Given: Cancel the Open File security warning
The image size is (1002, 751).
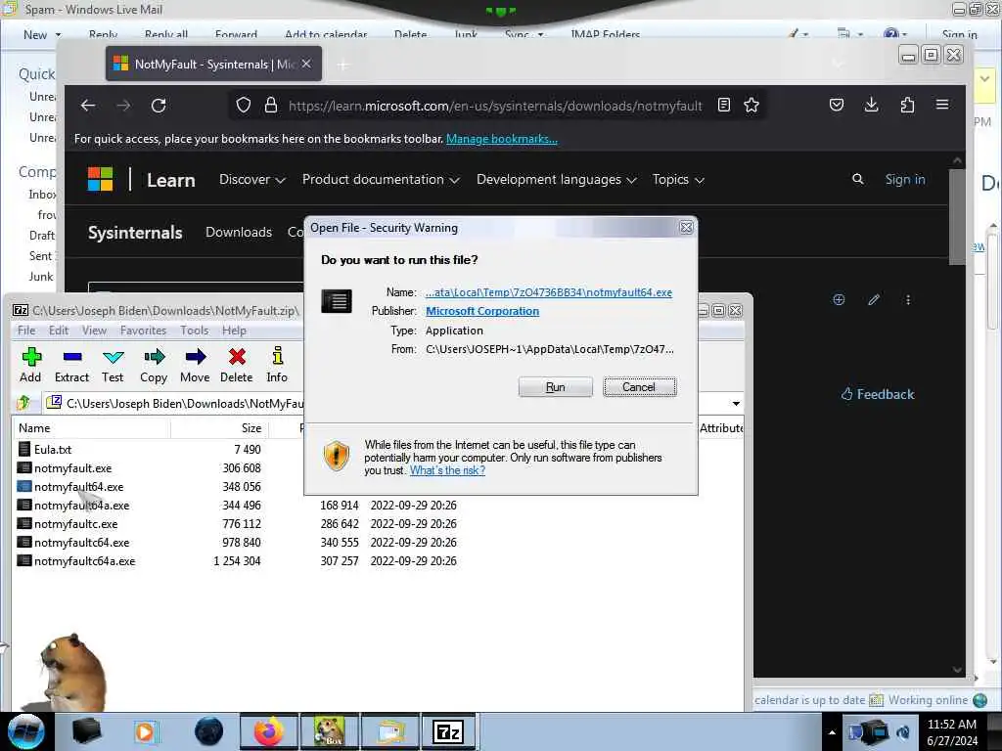Looking at the screenshot, I should point(639,387).
